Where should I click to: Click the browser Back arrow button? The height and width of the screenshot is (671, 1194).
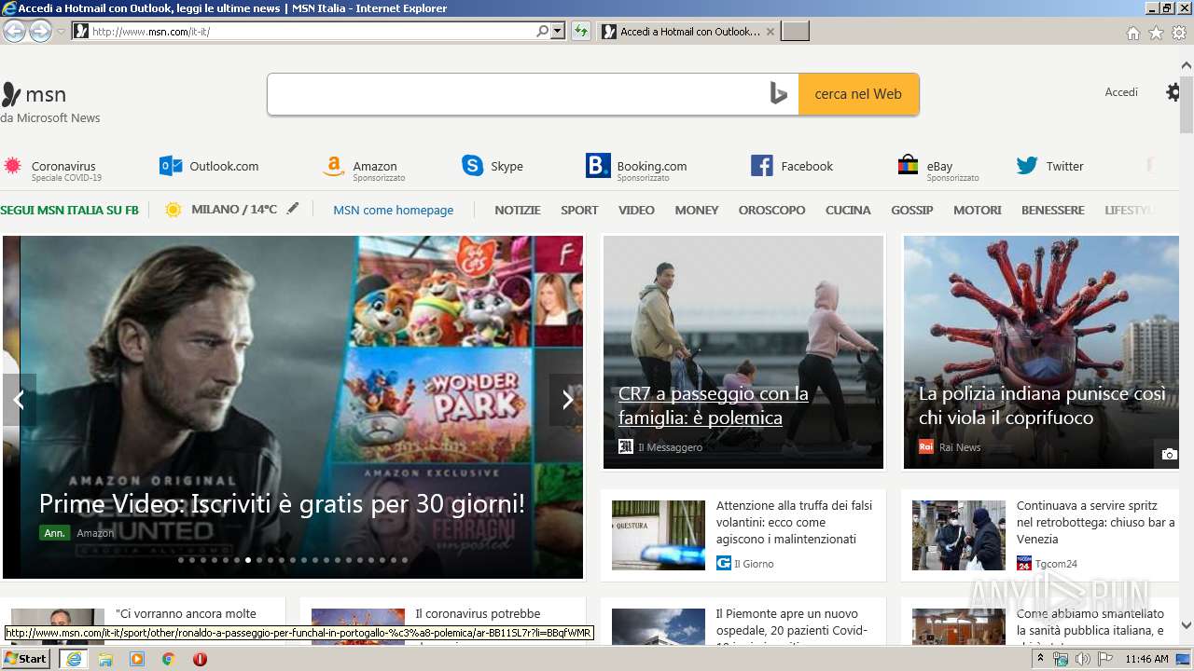click(x=14, y=31)
